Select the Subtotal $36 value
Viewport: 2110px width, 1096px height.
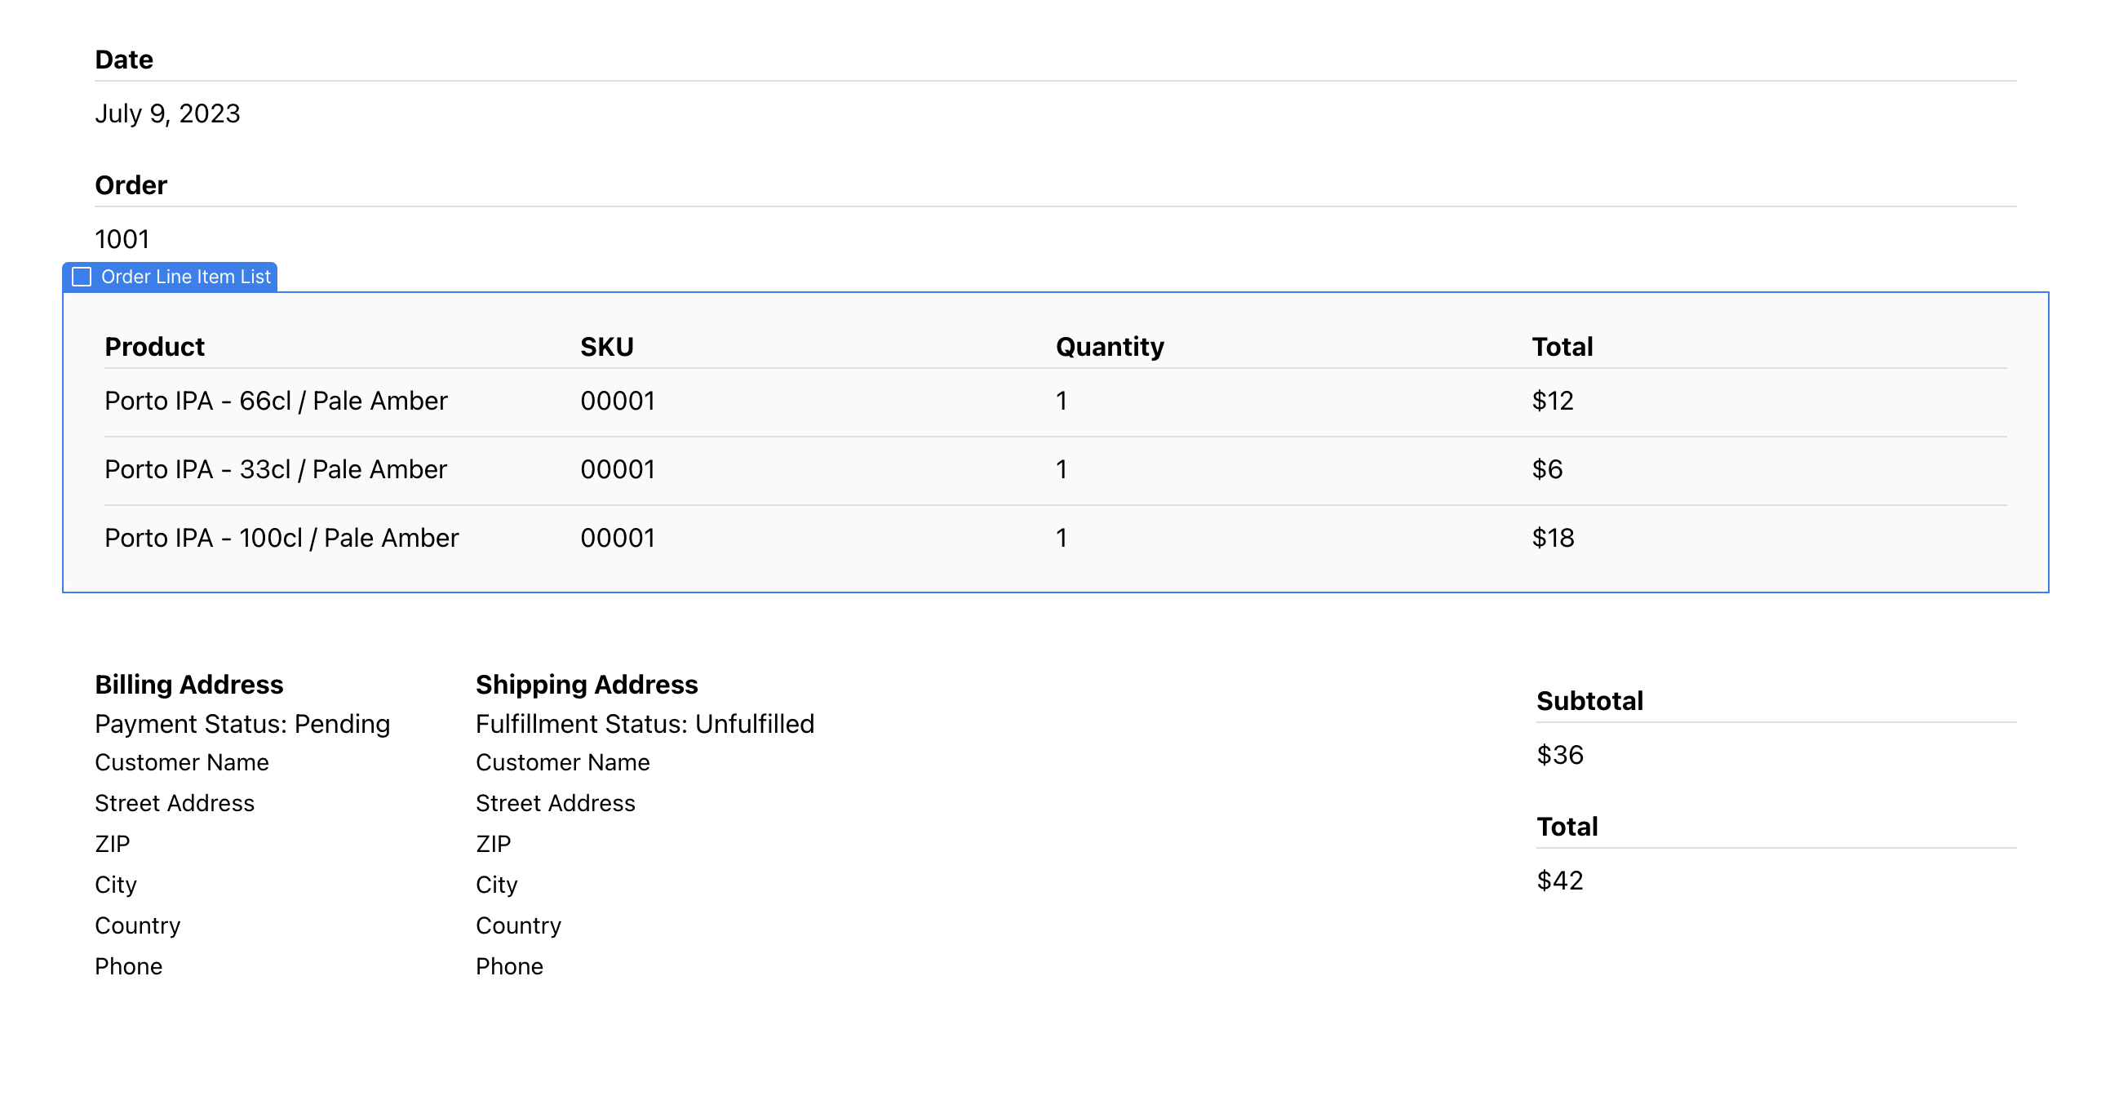(1559, 755)
